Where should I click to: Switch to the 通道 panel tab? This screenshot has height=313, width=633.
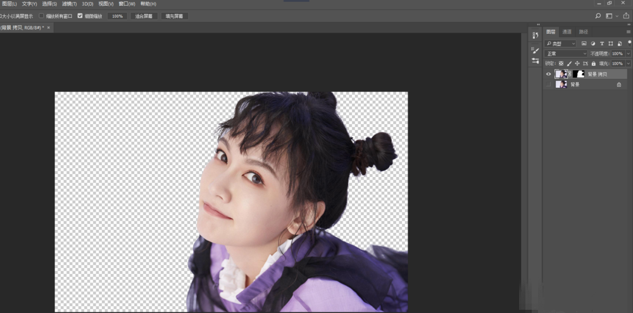(567, 32)
